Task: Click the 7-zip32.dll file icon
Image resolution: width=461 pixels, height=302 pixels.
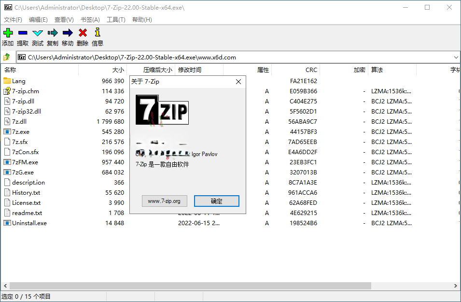Action: tap(7, 111)
